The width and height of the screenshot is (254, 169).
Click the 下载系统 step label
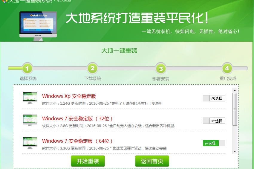click(93, 78)
